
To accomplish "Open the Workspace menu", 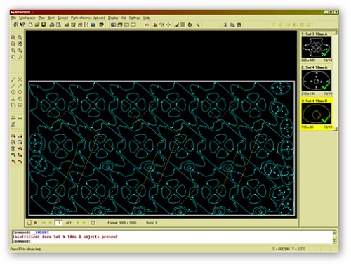I will [x=27, y=18].
